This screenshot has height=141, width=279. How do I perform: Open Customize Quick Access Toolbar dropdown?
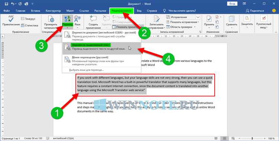(x=32, y=4)
